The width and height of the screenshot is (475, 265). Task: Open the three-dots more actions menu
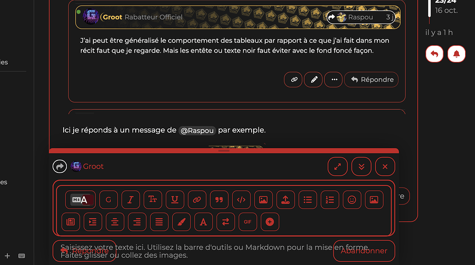pyautogui.click(x=334, y=80)
